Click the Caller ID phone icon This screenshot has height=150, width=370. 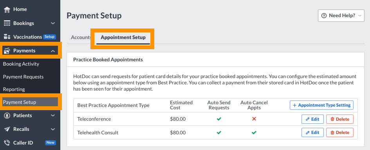point(7,143)
